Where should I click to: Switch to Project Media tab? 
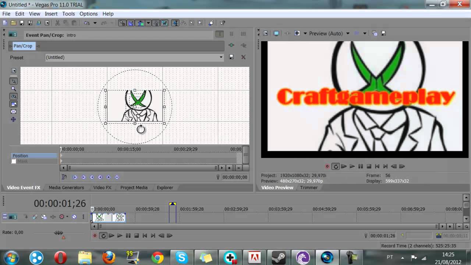tap(134, 187)
